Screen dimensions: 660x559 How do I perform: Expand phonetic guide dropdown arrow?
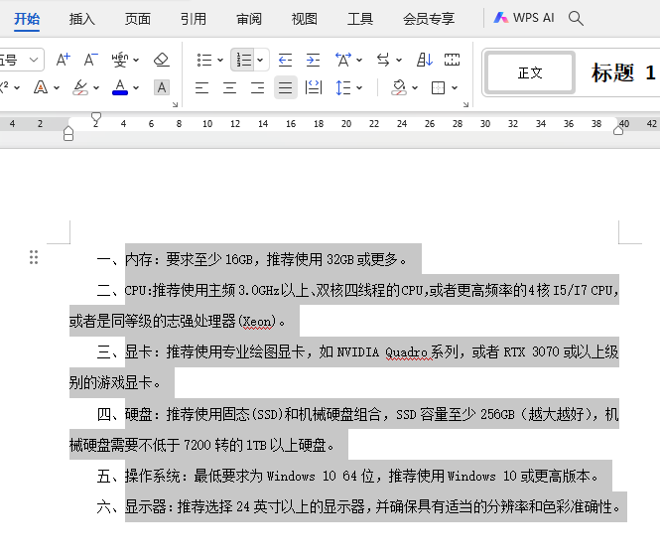coord(136,61)
